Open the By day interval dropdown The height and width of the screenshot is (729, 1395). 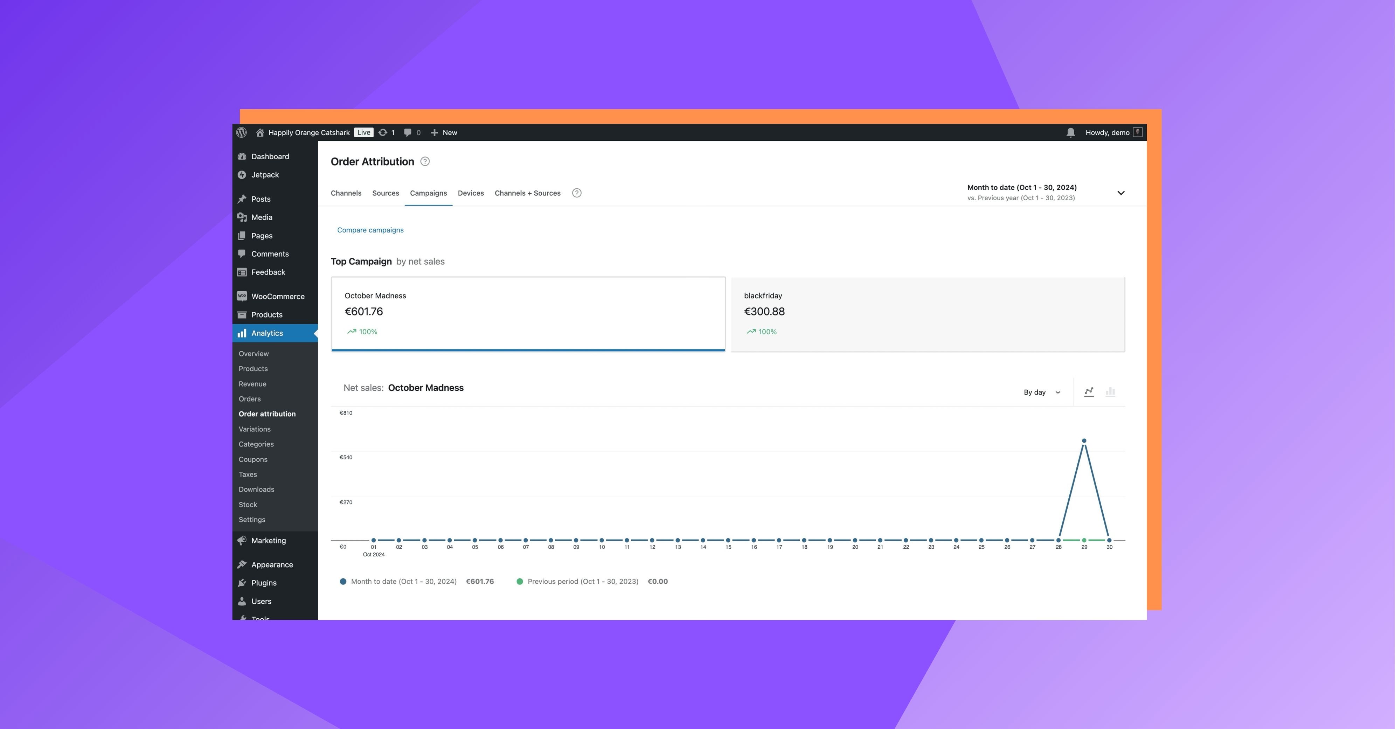tap(1042, 392)
